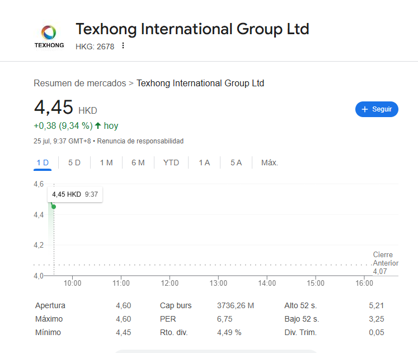The width and height of the screenshot is (418, 353).
Task: Click the 4,2 price axis label
Action: pos(39,245)
